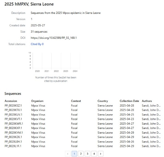Click the Context column header
Viewport: 164px width, 157px height.
pyautogui.click(x=76, y=101)
